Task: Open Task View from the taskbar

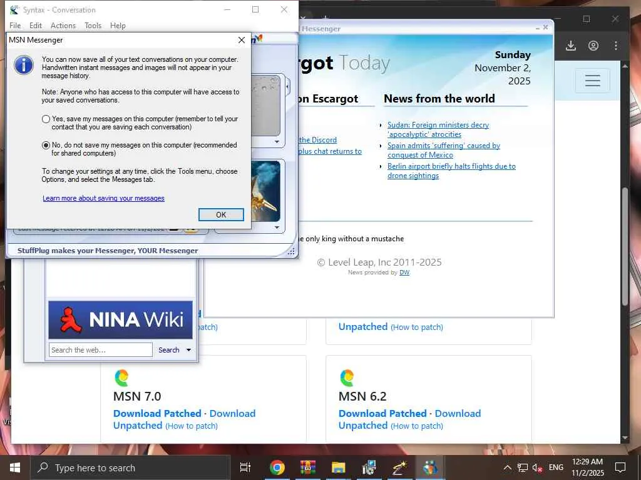Action: point(245,467)
